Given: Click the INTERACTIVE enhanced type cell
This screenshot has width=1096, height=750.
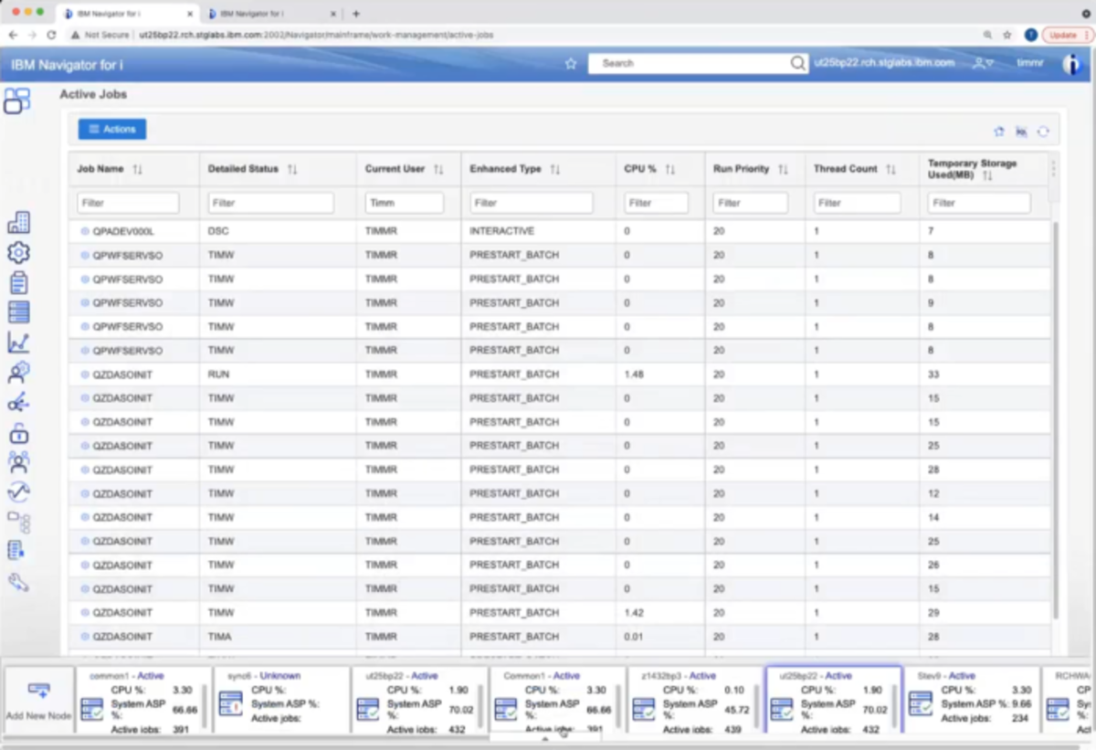Looking at the screenshot, I should 501,231.
